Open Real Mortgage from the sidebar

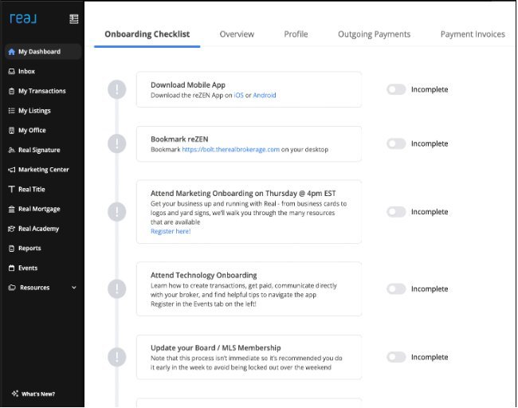tap(39, 209)
